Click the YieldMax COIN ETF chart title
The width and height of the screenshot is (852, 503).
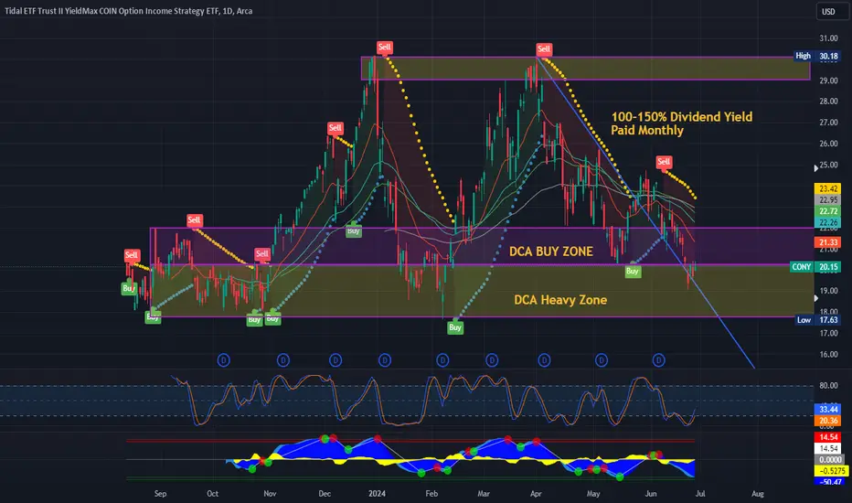(x=129, y=11)
